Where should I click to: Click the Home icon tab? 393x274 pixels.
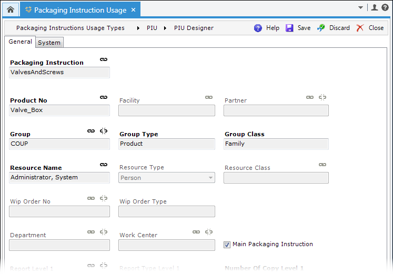click(10, 9)
